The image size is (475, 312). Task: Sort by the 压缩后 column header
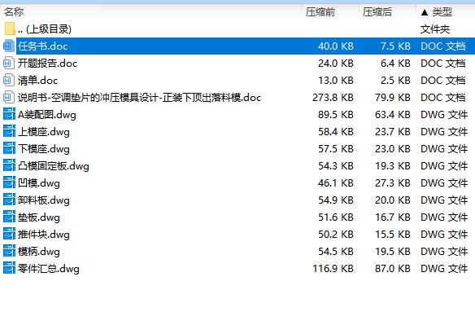coord(377,12)
